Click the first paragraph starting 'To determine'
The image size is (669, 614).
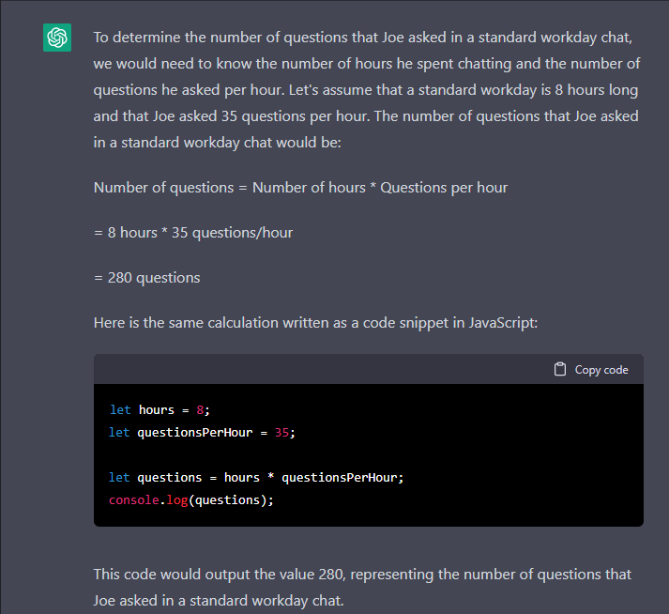(x=367, y=90)
